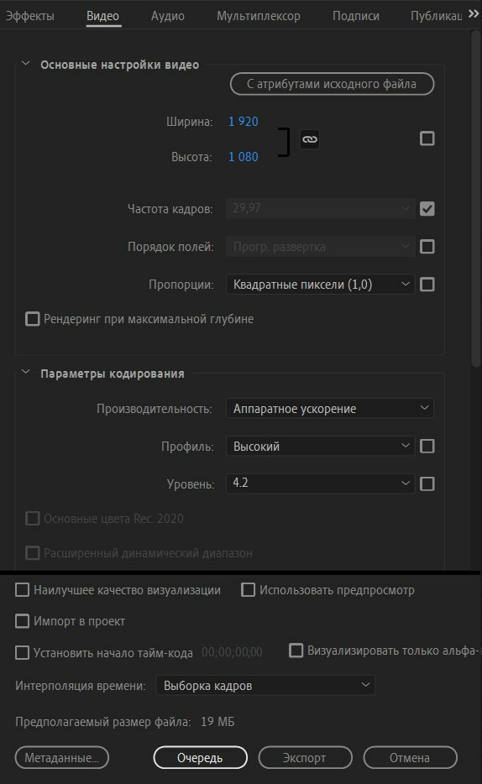Image resolution: width=482 pixels, height=784 pixels.
Task: Tick the Профиль match-source checkbox
Action: tap(427, 446)
